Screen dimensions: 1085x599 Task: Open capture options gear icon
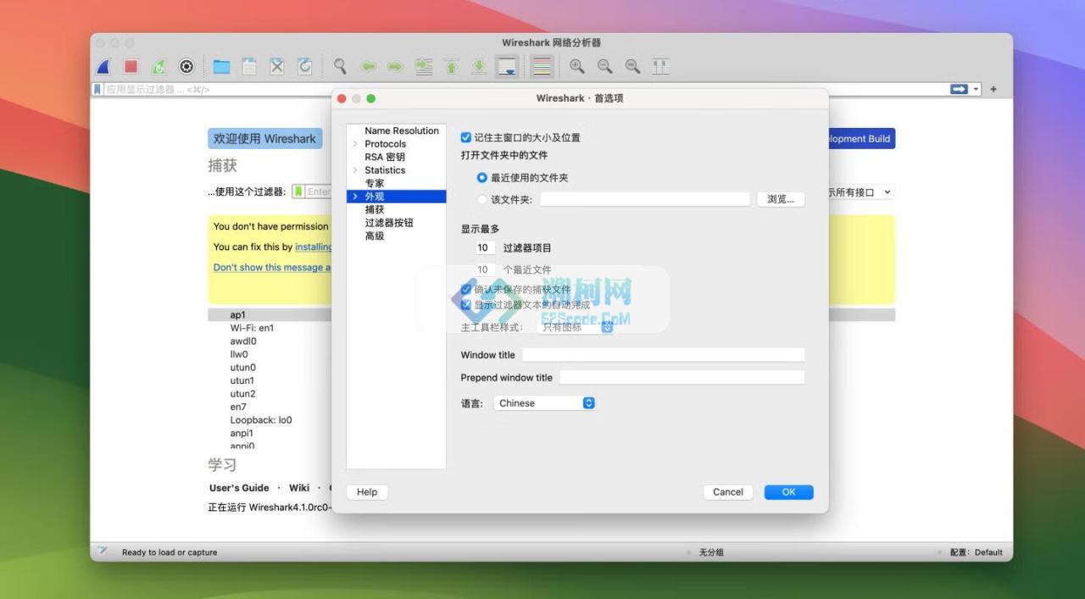[x=186, y=66]
